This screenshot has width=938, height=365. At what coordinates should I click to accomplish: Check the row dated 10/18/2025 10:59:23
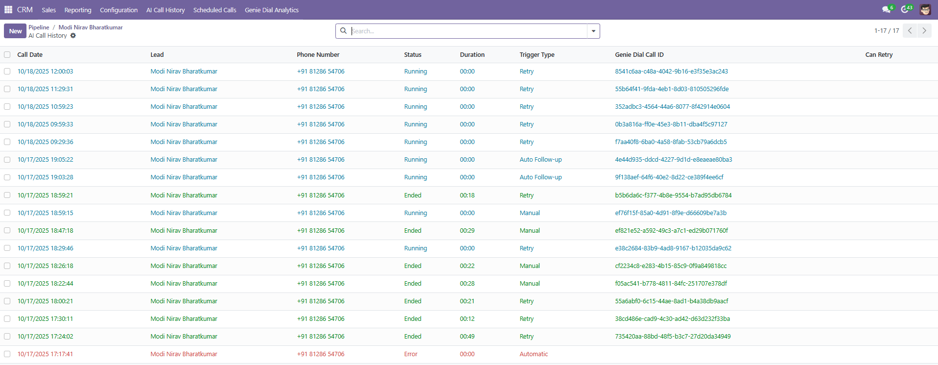click(7, 107)
